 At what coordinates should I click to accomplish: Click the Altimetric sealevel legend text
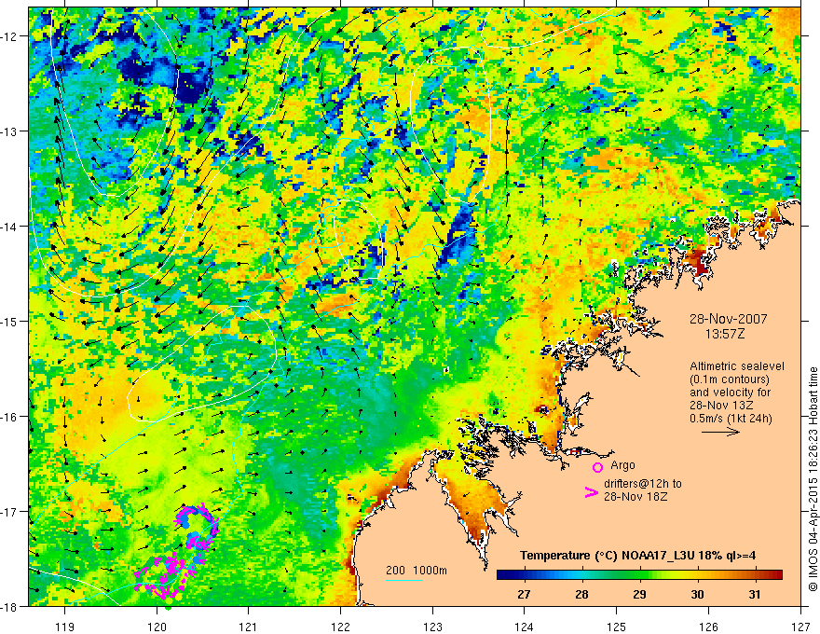click(x=737, y=393)
